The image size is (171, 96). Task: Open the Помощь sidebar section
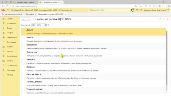tap(10, 75)
